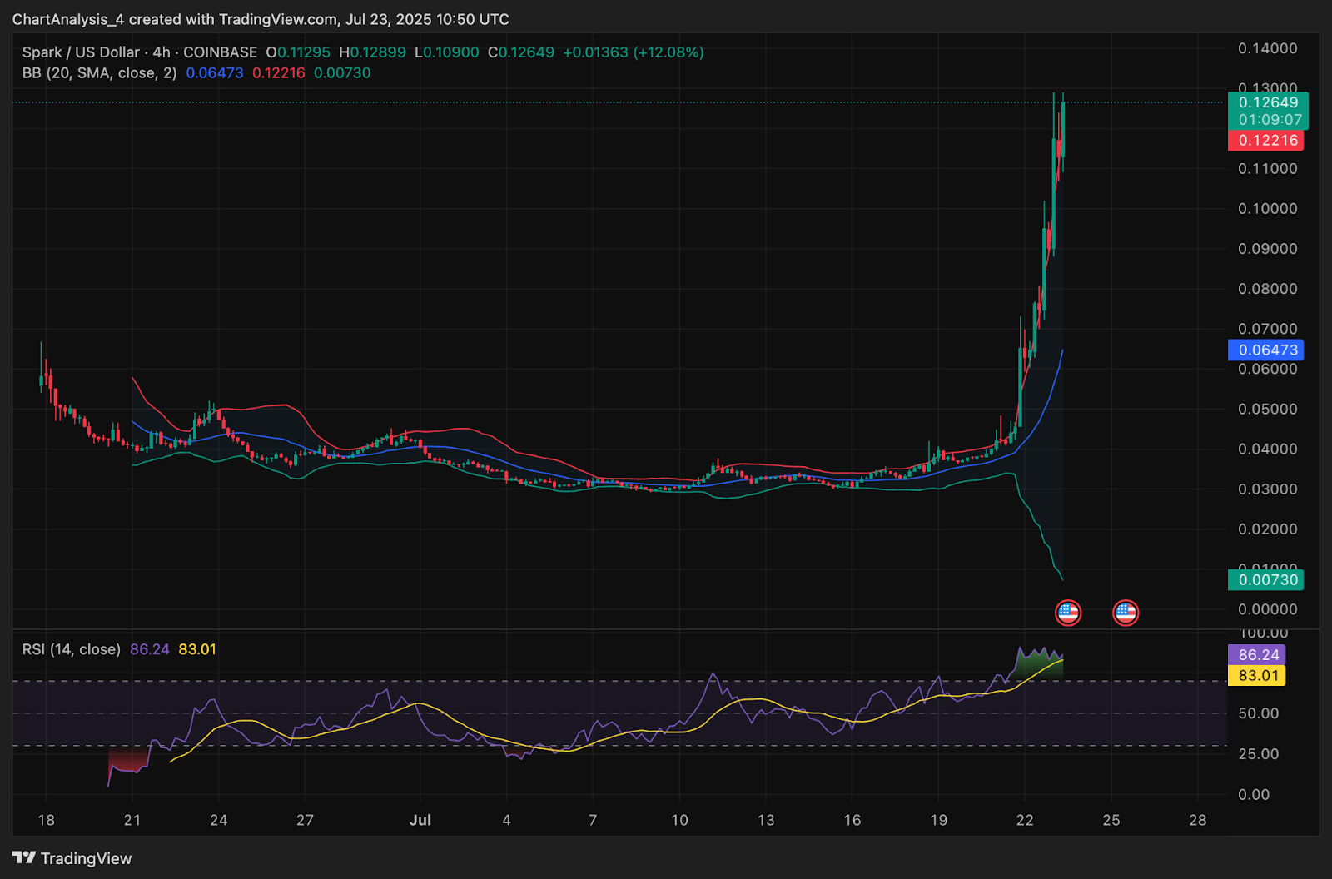Open the RSI (14, close) indicator legend
Screen dimensions: 1332x879
coord(72,649)
